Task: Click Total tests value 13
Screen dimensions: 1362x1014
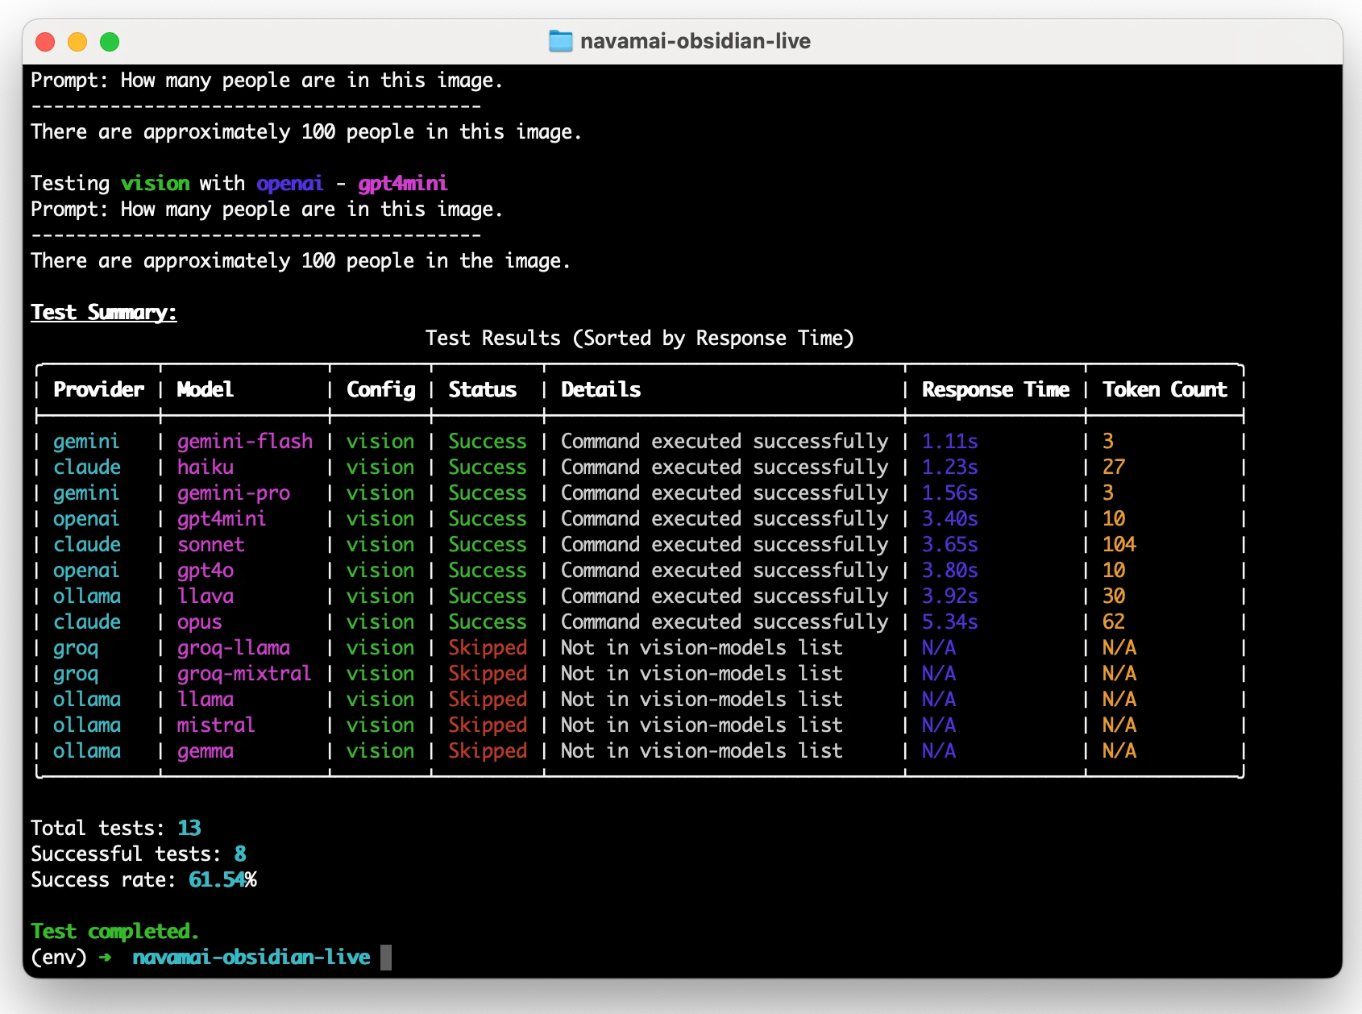Action: [x=189, y=828]
